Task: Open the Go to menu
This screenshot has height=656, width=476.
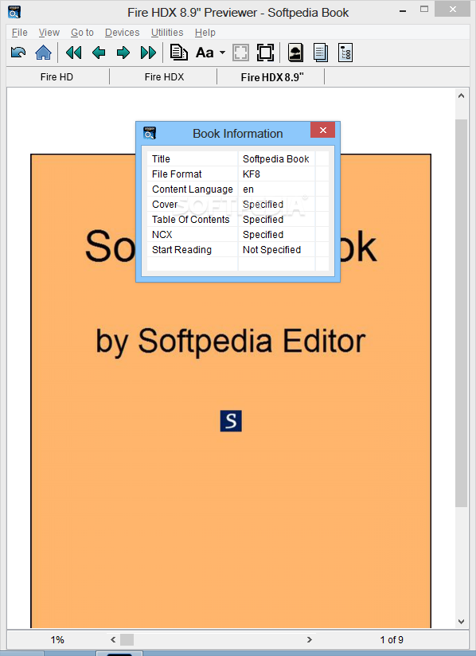Action: [82, 32]
